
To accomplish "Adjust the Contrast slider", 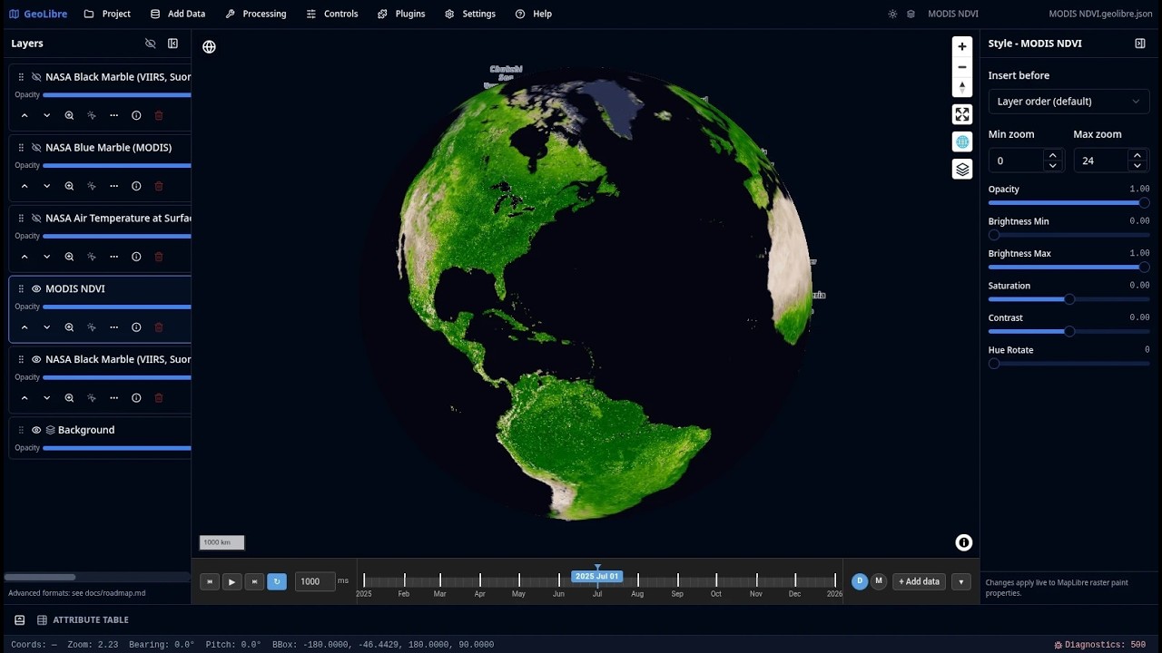I will (x=1068, y=332).
